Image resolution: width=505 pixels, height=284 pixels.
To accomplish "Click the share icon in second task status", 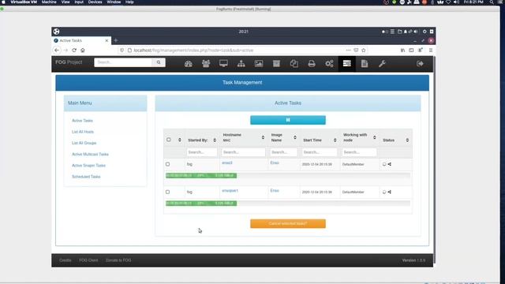I will (389, 192).
